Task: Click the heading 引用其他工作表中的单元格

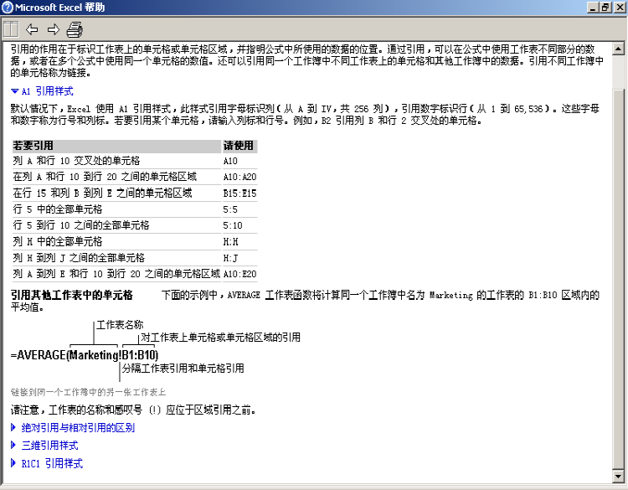Action: coord(72,296)
